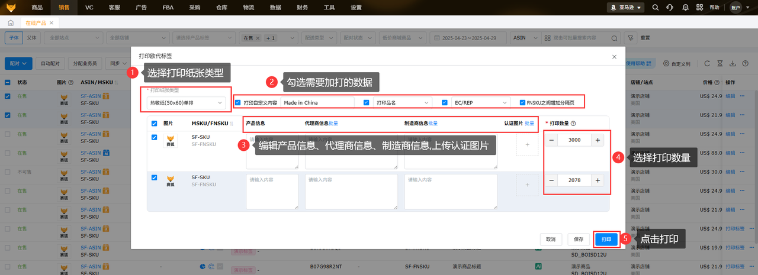Decrease the quantity of 2078 with minus
The width and height of the screenshot is (758, 275).
(x=551, y=180)
